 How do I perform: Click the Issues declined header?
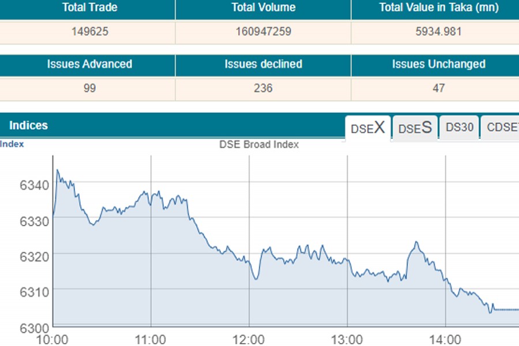pyautogui.click(x=263, y=64)
